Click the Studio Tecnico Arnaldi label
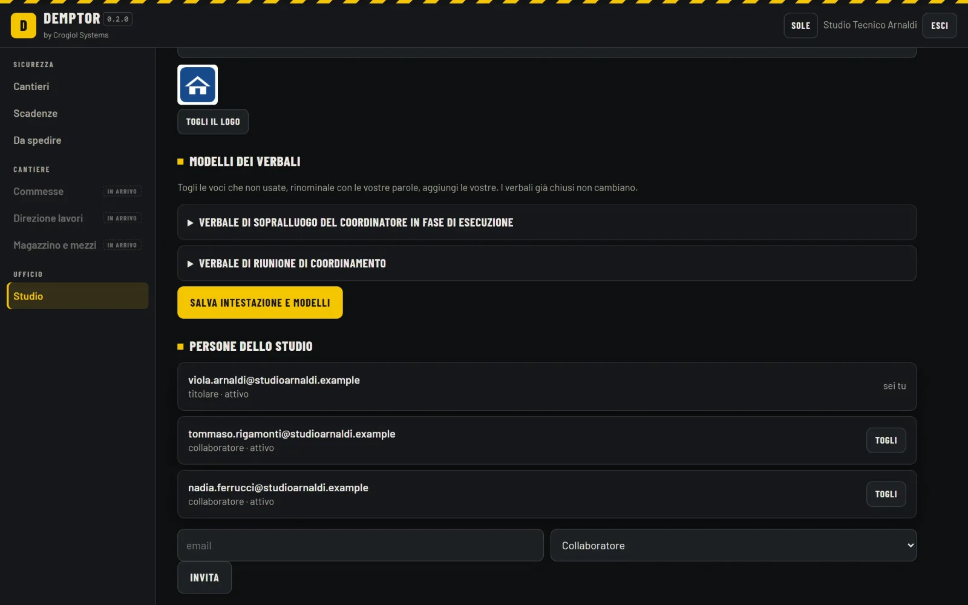 [870, 25]
